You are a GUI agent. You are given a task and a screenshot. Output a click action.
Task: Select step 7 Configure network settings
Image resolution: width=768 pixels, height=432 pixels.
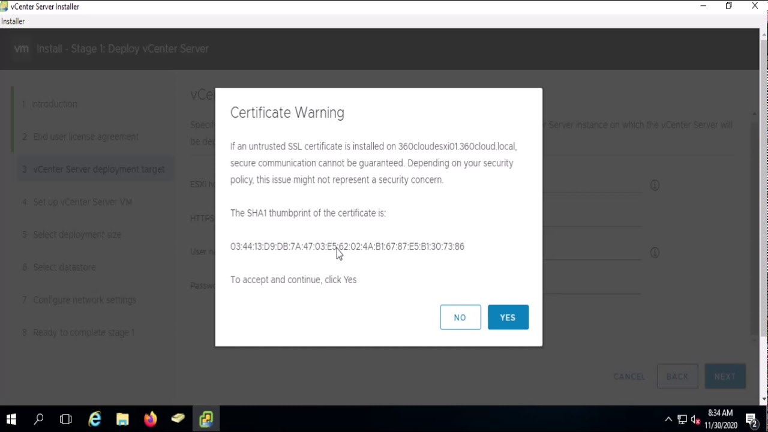79,300
